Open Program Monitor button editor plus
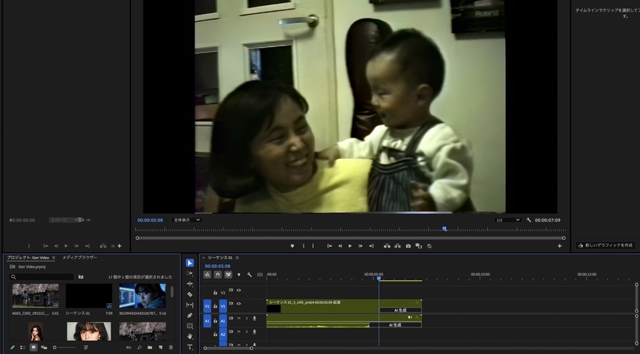The width and height of the screenshot is (640, 354). pos(559,246)
